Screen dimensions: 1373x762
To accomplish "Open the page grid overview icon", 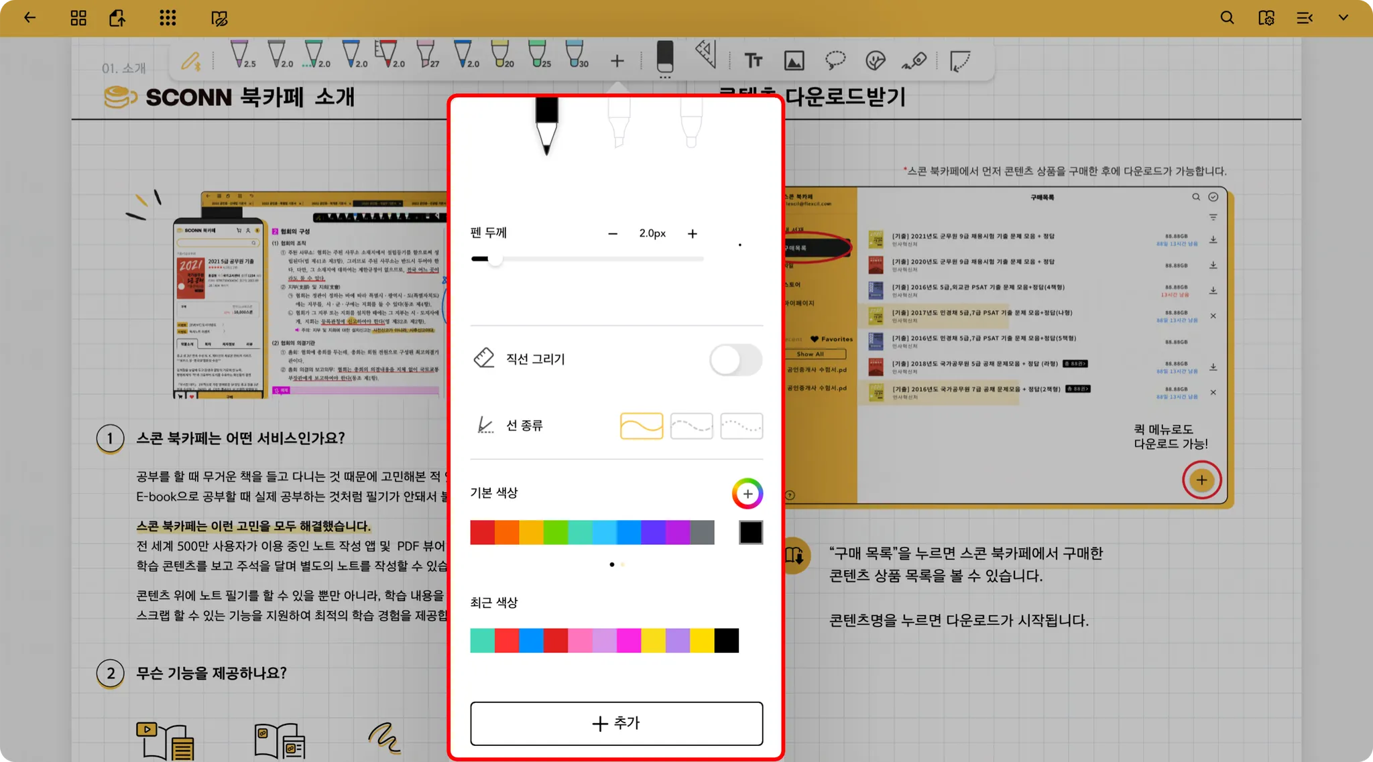I will pyautogui.click(x=78, y=18).
